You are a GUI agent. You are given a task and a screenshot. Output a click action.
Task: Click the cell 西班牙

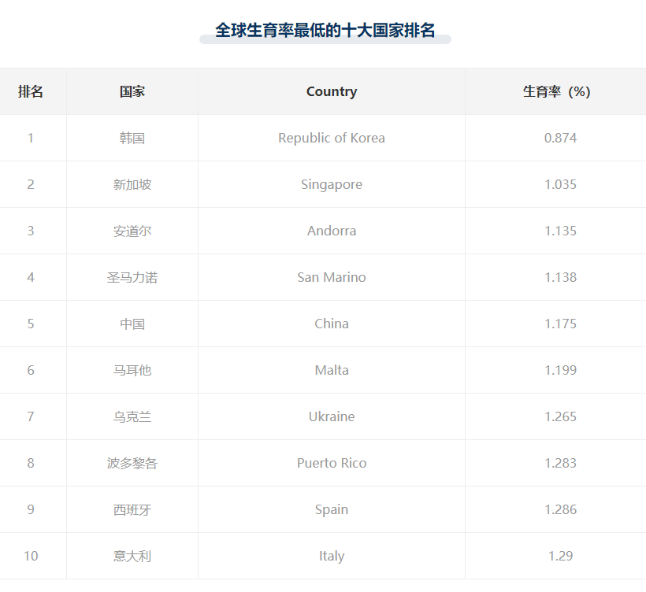point(132,510)
